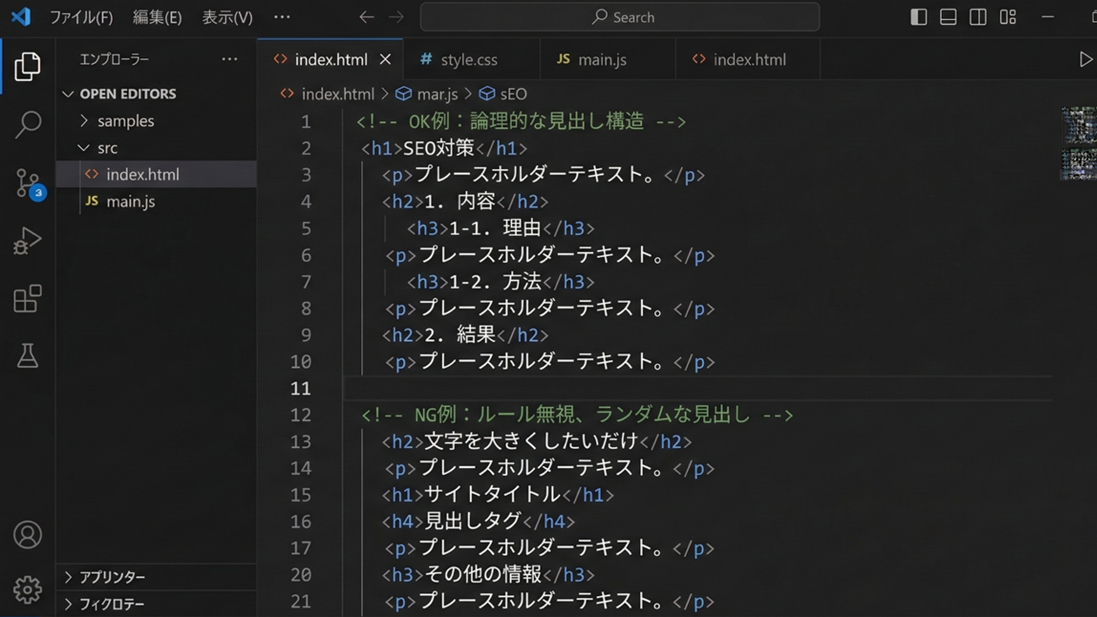Click the 文字を大きくしたいだけ h2 line

pyautogui.click(x=536, y=442)
